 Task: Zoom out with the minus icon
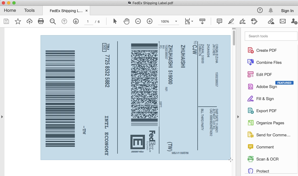[x=138, y=21]
